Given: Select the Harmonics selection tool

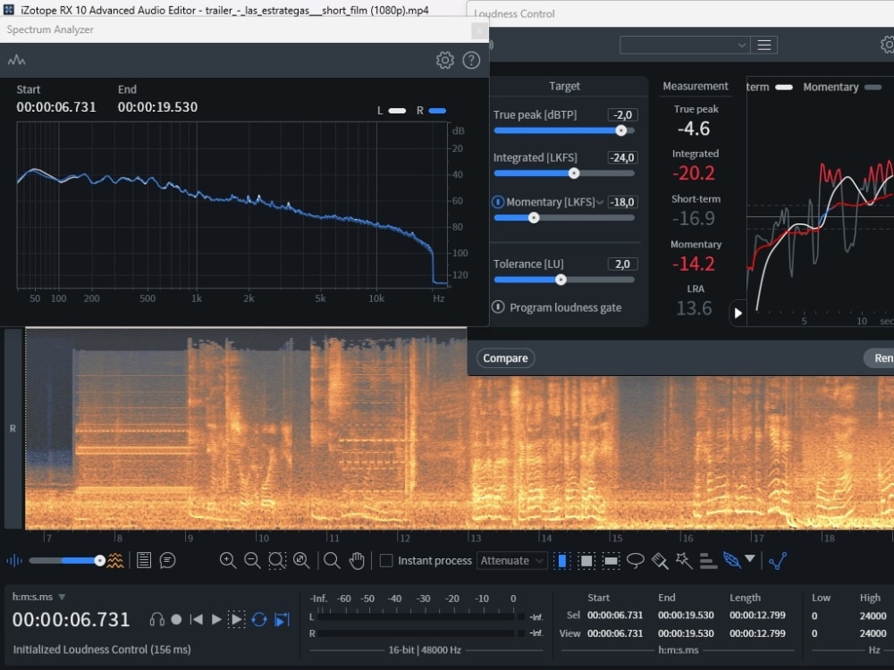Looking at the screenshot, I should point(707,561).
